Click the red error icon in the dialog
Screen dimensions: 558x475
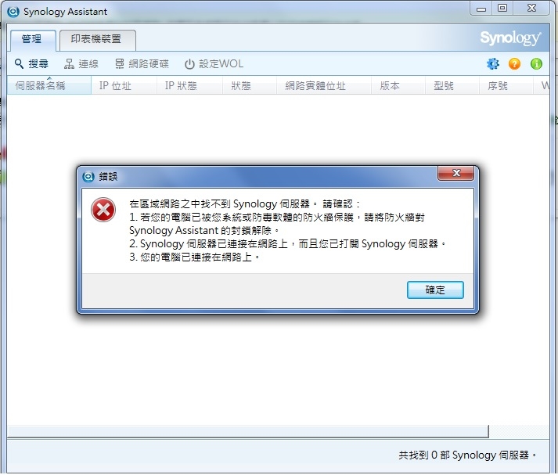[103, 210]
